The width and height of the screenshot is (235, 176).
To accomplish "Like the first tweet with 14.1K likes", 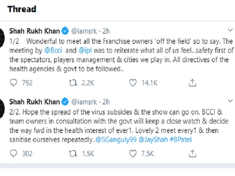I will [133, 83].
